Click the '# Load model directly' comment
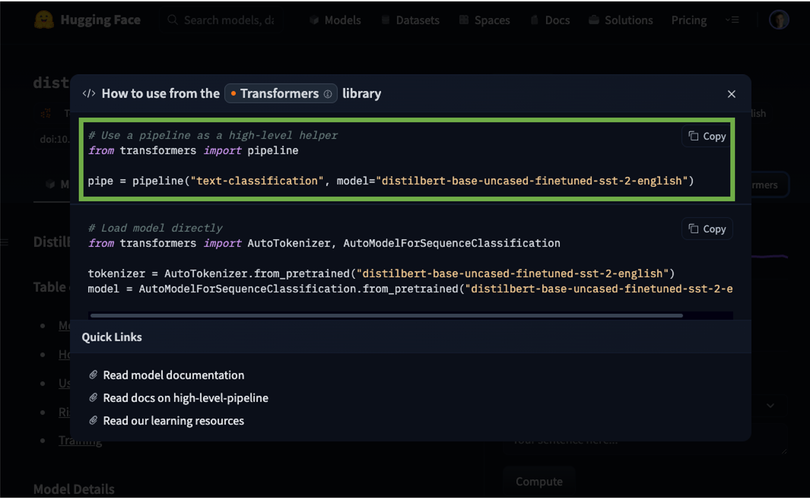The width and height of the screenshot is (810, 499). point(155,228)
